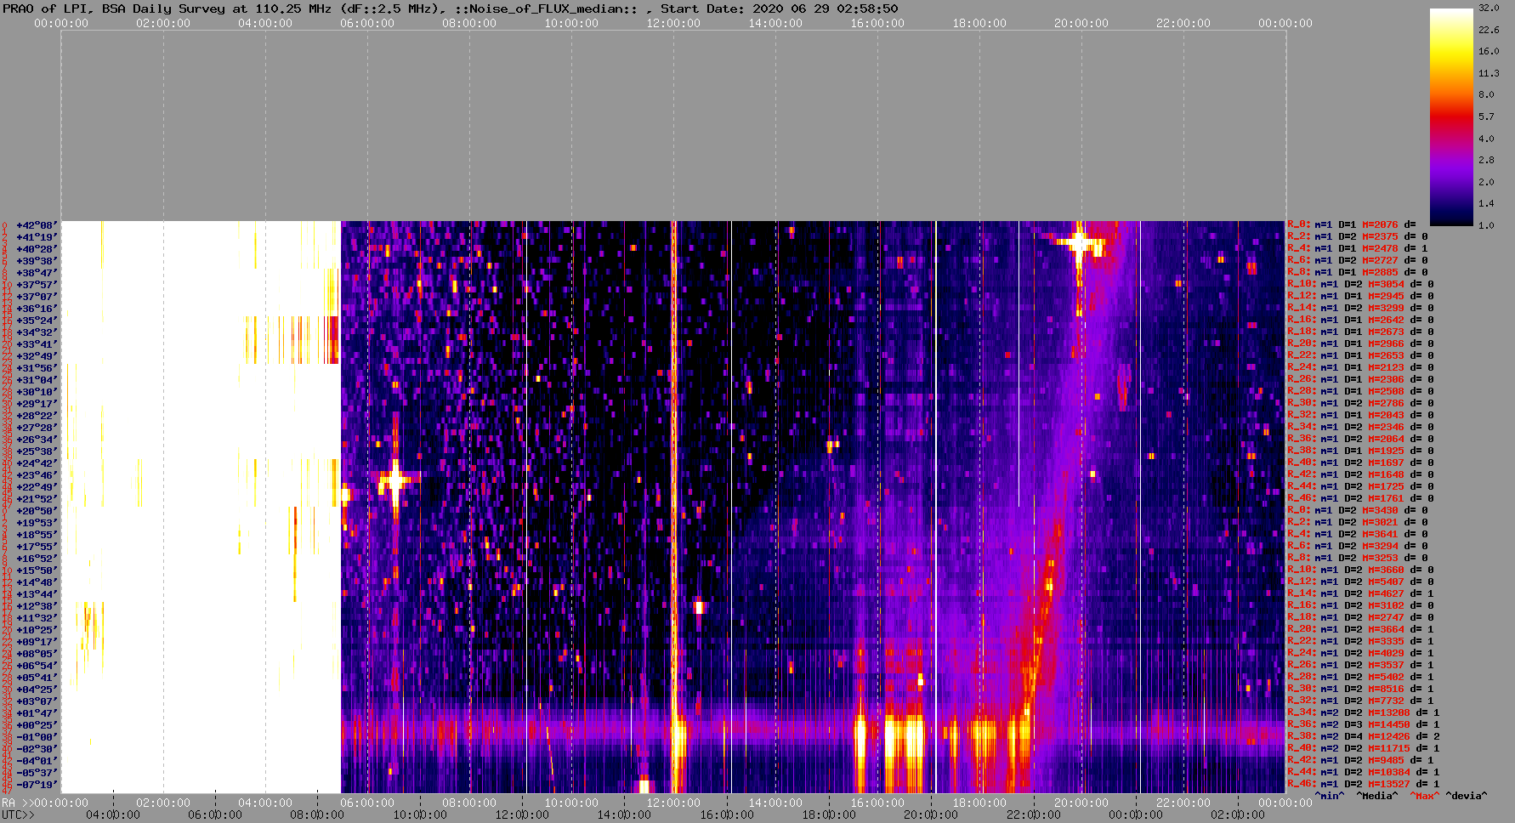
Task: Click the red '^Max^' legend label
Action: [x=1425, y=797]
